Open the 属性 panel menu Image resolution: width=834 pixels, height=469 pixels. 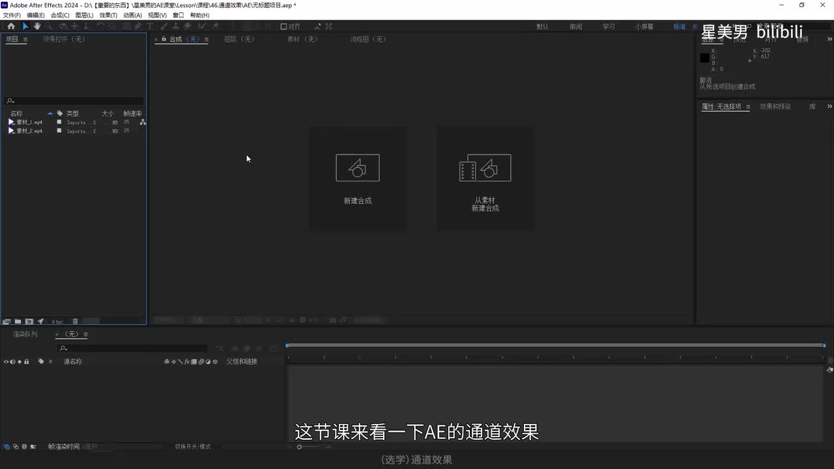tap(748, 107)
